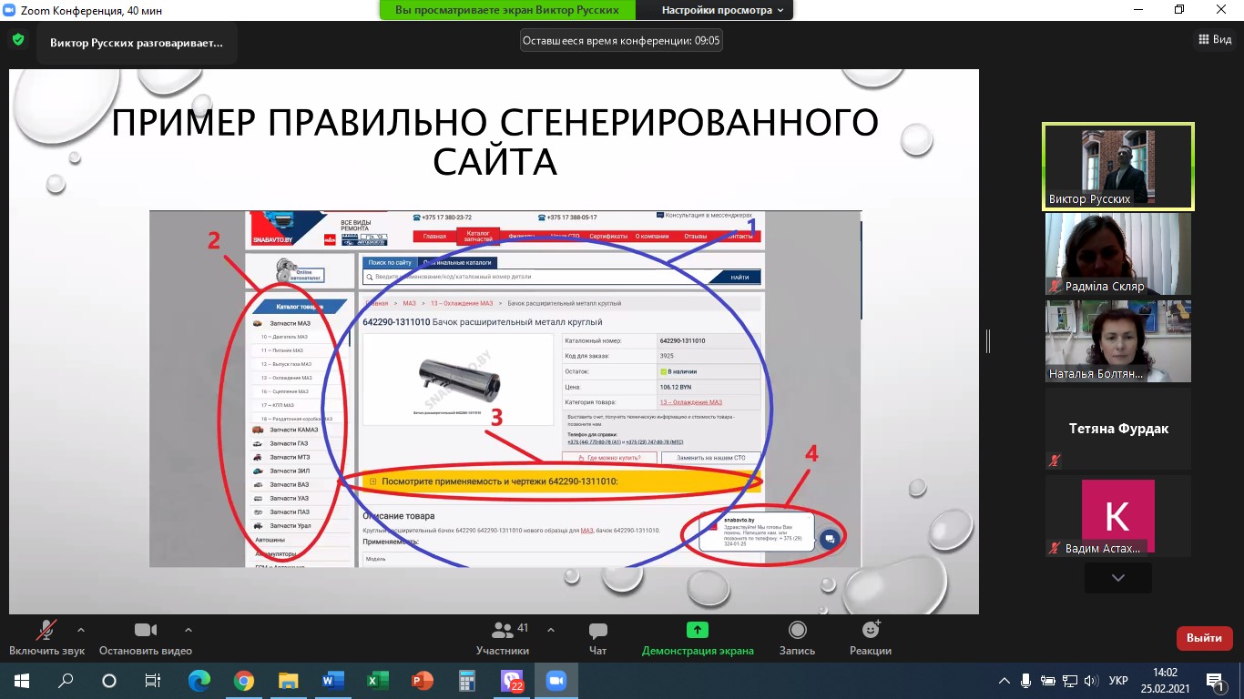1244x699 pixels.
Task: Launch Cortana from the taskbar
Action: (x=109, y=680)
